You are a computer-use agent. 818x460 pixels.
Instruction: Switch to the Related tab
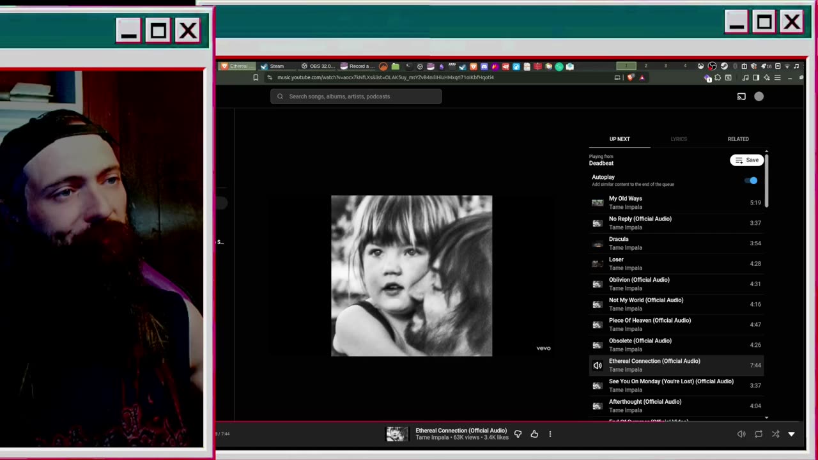coord(738,139)
